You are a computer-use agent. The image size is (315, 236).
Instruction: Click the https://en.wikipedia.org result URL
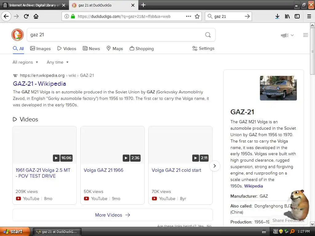tap(42, 76)
